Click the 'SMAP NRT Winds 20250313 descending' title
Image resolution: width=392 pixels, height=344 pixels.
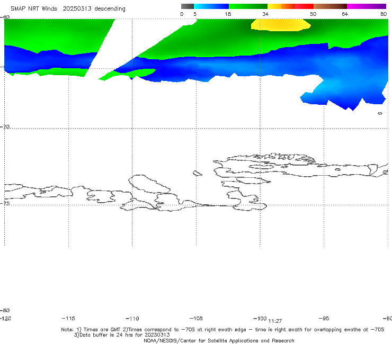tap(68, 9)
